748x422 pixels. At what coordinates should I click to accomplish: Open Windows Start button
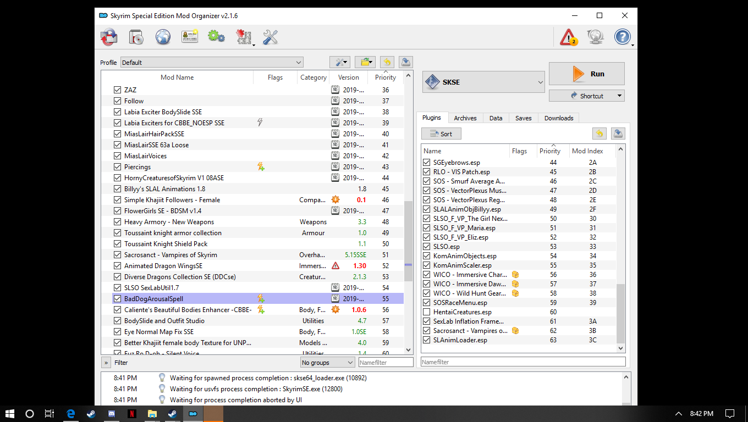[9, 414]
